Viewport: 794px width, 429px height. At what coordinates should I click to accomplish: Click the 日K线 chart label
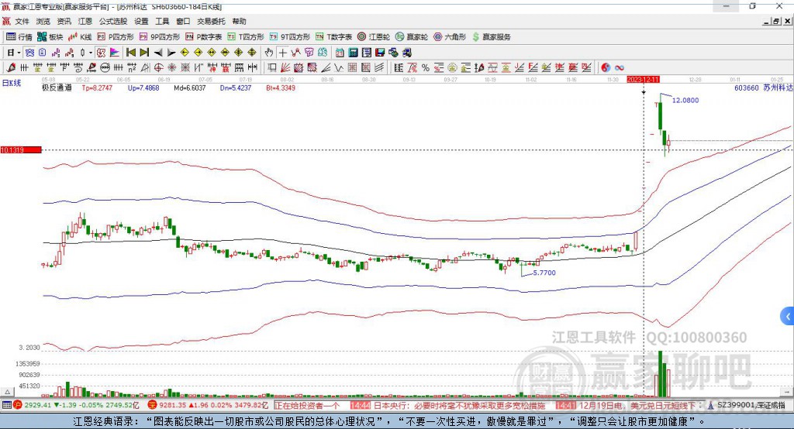12,84
